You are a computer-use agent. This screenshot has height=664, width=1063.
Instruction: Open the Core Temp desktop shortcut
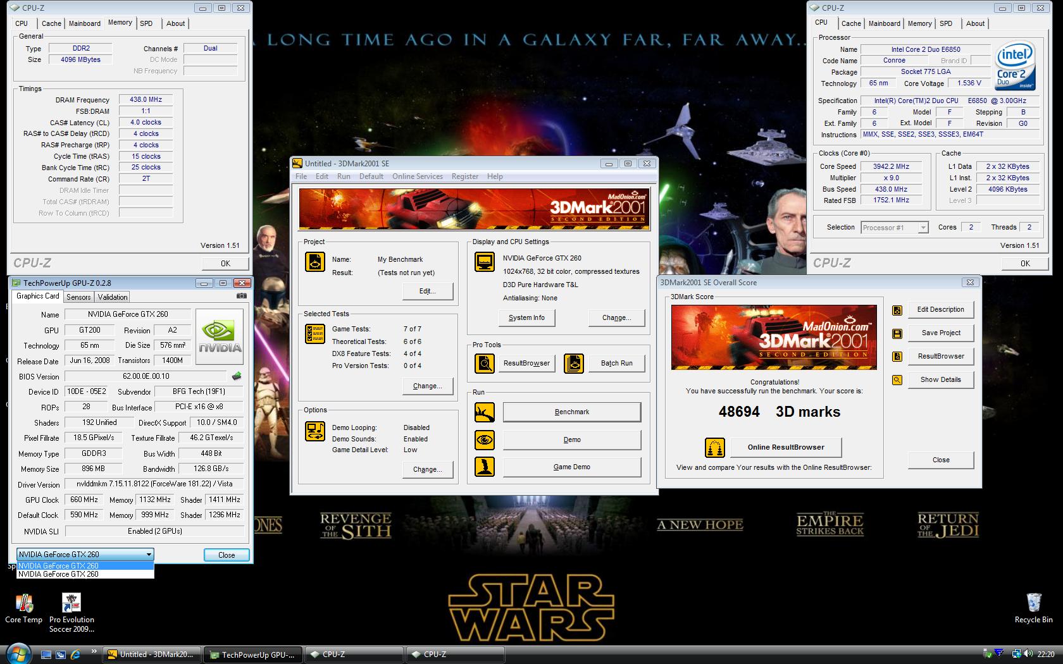click(24, 608)
